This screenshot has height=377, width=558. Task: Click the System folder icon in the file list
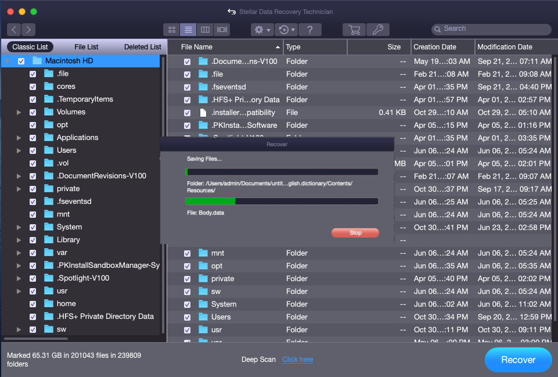click(x=203, y=304)
